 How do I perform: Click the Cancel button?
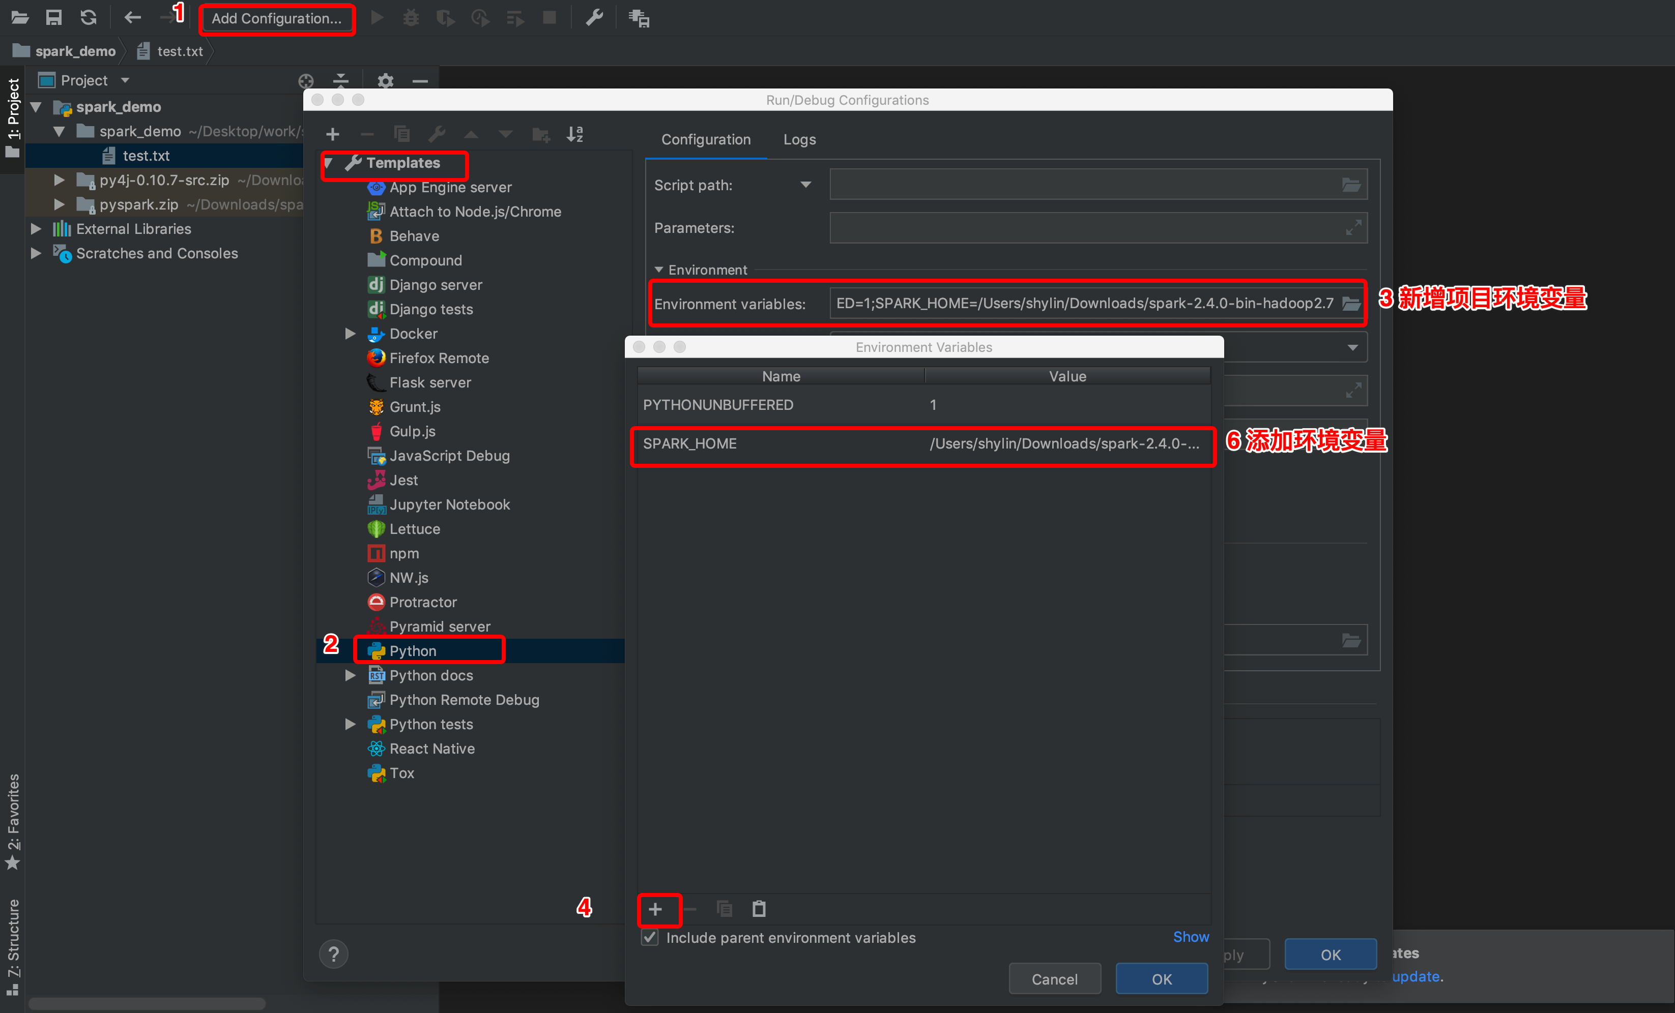point(1054,978)
